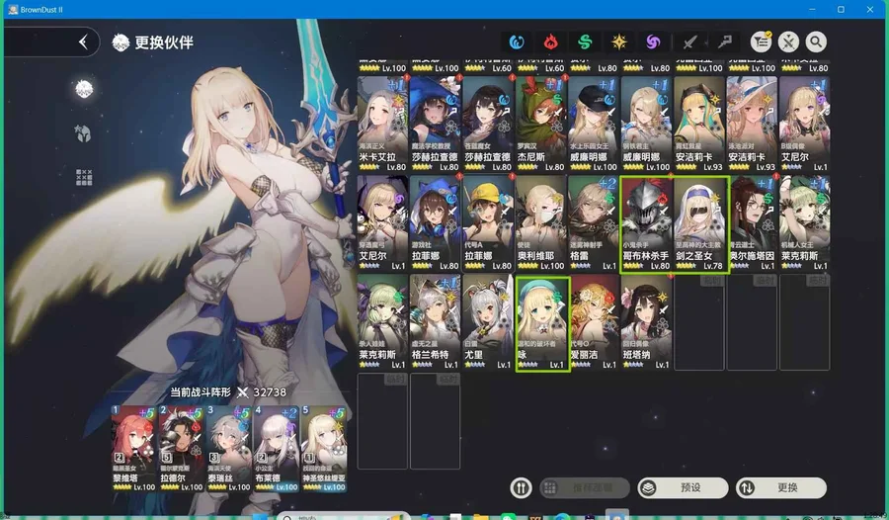Filter by magic staff attack type
The image size is (889, 520).
pos(724,42)
